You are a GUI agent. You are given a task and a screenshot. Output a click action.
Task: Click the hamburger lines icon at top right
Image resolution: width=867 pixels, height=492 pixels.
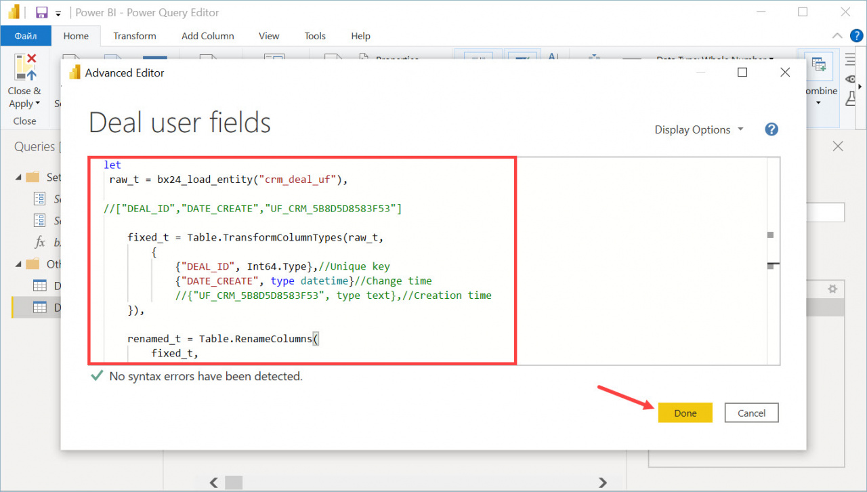[849, 59]
